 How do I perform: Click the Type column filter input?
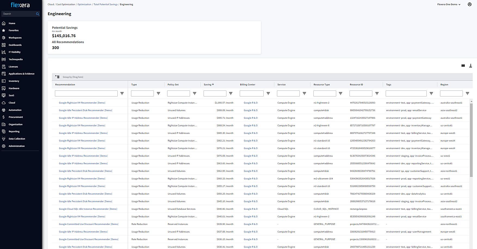[x=142, y=93]
